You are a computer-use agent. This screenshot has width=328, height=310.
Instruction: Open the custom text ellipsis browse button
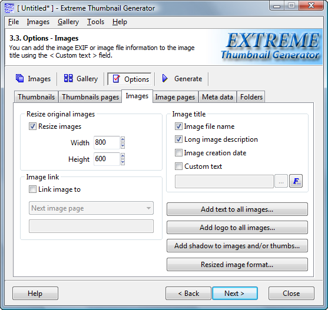[281, 181]
